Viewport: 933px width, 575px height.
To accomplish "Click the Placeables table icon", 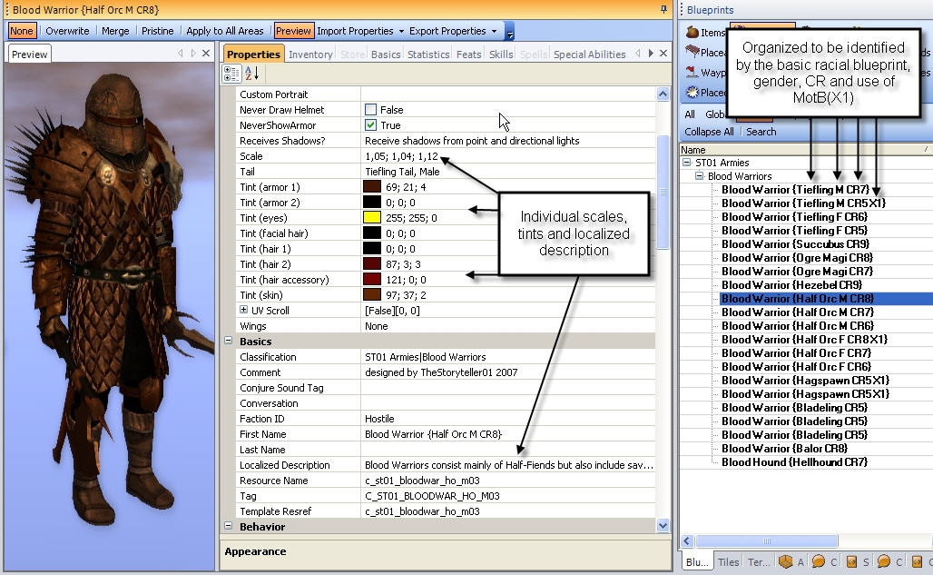I will tap(692, 53).
